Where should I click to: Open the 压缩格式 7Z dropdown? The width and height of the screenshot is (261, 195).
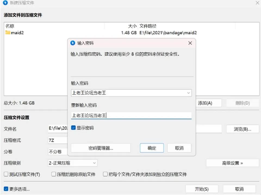(58, 141)
